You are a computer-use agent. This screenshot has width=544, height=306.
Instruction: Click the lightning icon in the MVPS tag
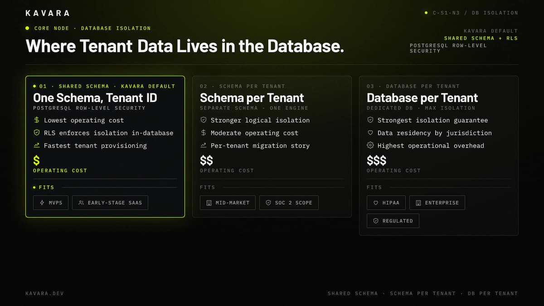pos(42,203)
